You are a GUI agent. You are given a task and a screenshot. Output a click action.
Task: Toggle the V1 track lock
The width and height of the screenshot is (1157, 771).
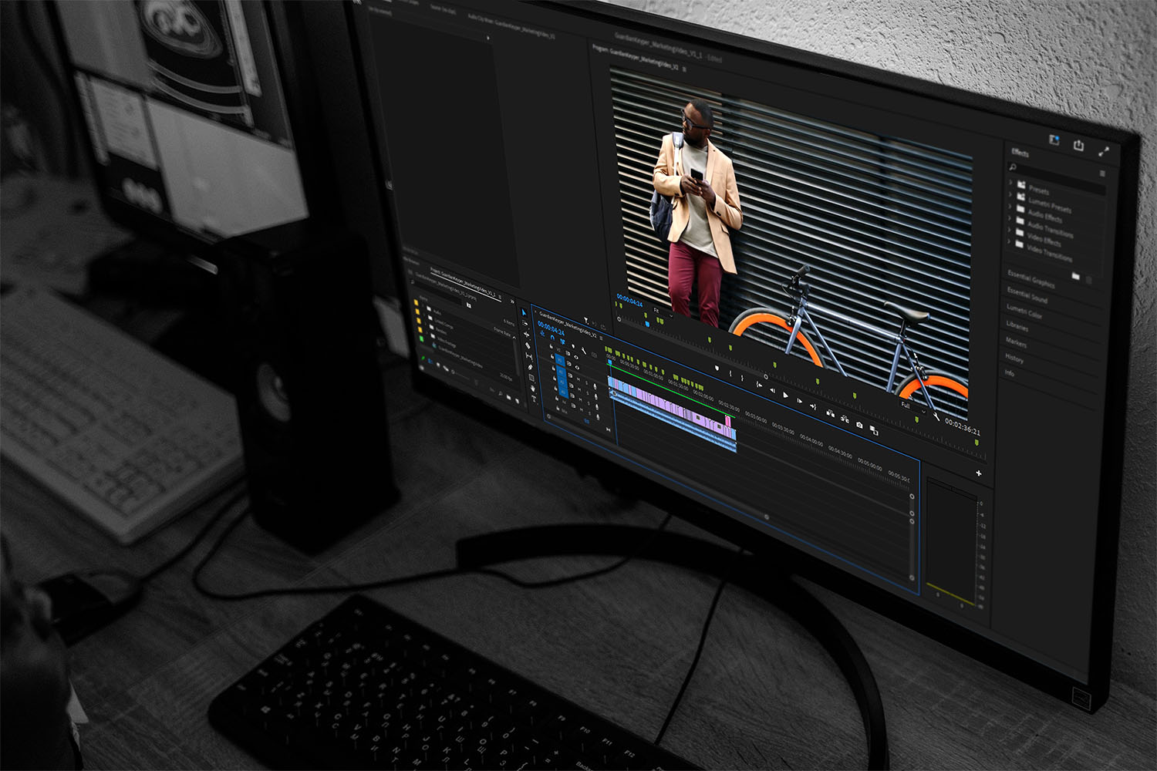click(x=552, y=356)
